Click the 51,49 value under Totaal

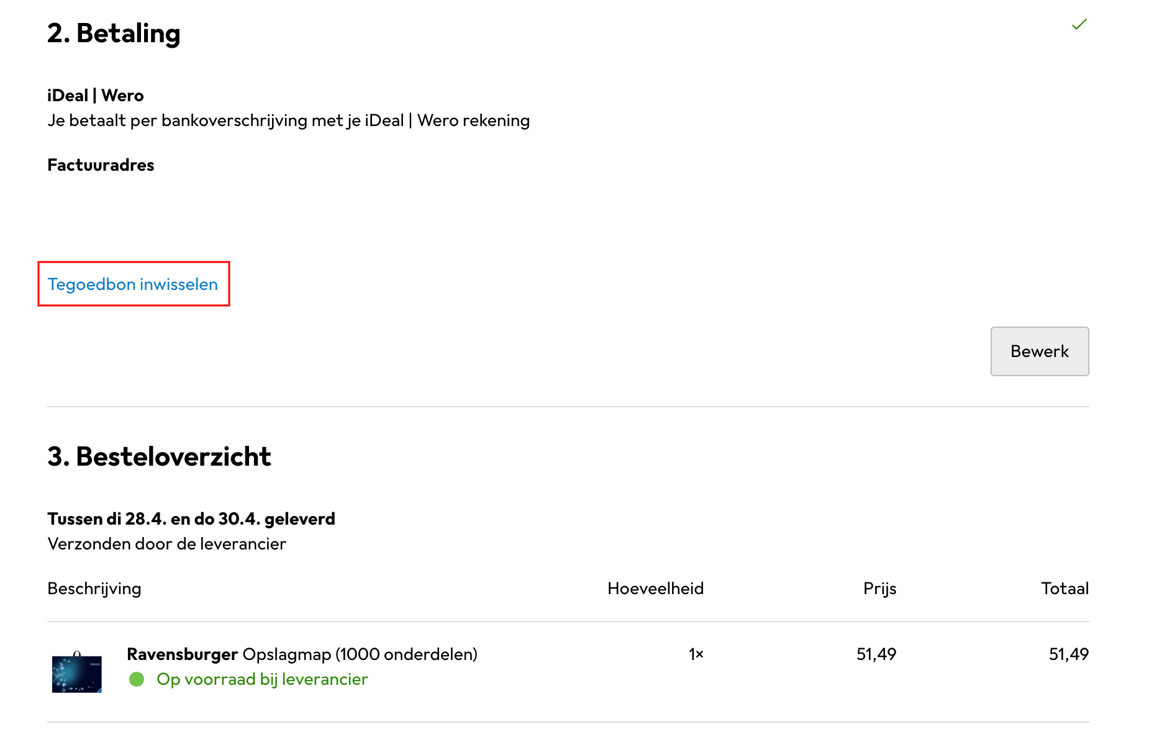tap(1068, 654)
